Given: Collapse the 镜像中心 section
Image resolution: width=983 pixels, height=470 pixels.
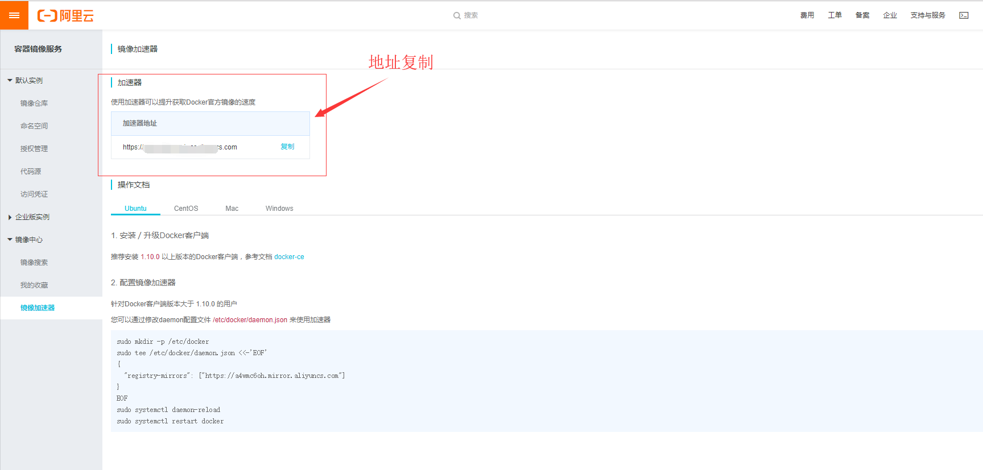Looking at the screenshot, I should point(25,240).
